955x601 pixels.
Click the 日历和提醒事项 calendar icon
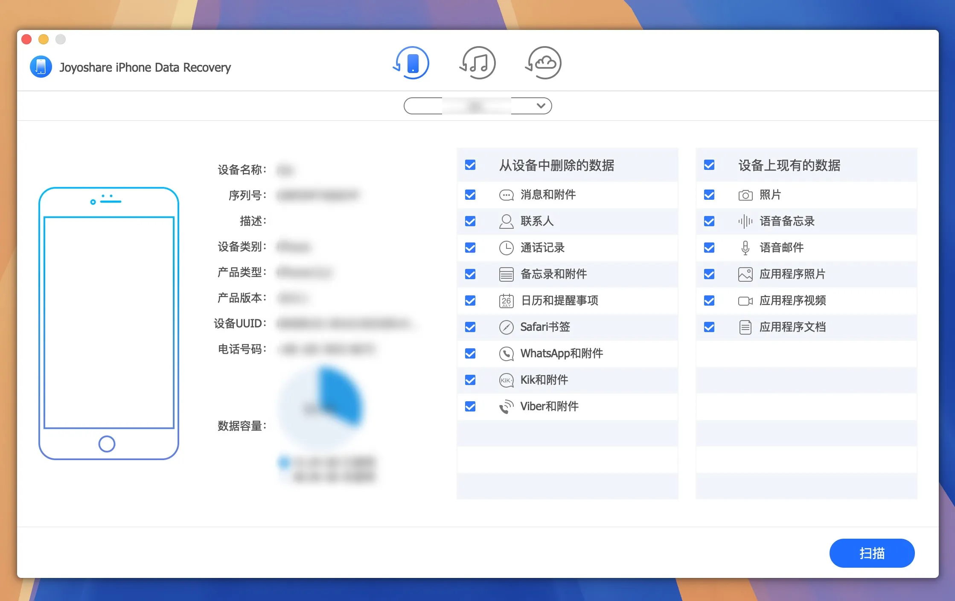(x=506, y=301)
